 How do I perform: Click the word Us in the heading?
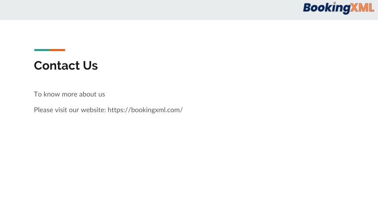90,66
